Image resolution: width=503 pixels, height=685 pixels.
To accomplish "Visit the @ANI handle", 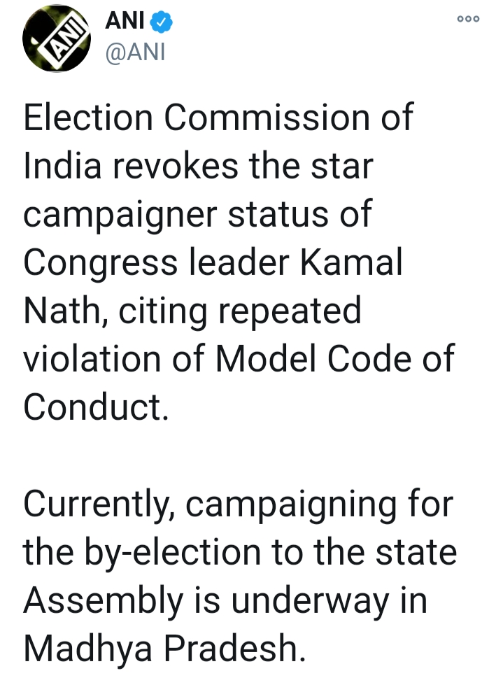I will click(x=135, y=52).
